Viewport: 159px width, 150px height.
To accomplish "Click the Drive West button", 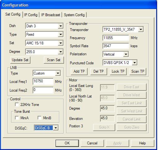I will (x=132, y=95).
